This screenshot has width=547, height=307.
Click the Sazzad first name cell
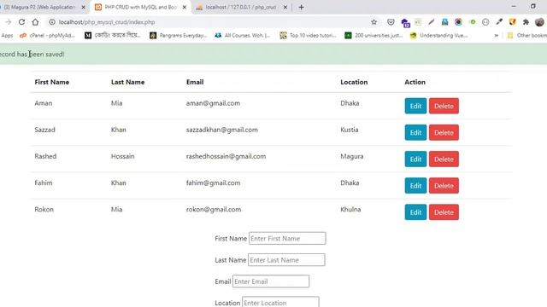(x=44, y=130)
